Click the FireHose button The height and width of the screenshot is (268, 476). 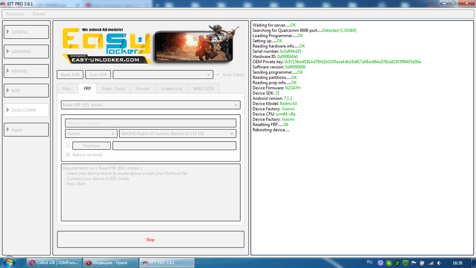91,146
